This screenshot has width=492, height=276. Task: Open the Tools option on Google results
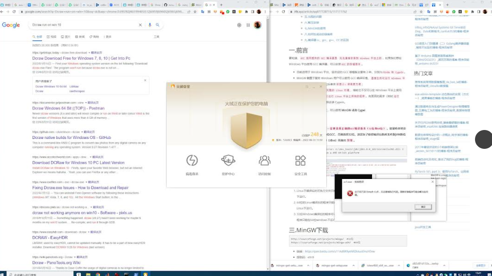(x=156, y=37)
